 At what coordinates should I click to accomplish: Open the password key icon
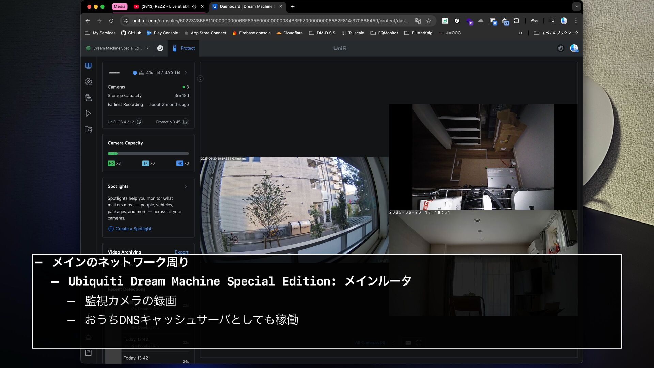pos(534,21)
